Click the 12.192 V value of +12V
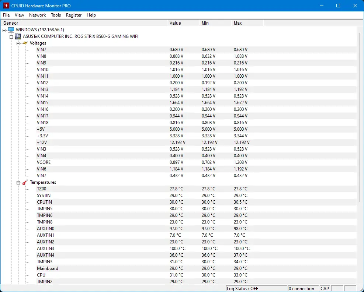This screenshot has height=292, width=364. [x=178, y=142]
